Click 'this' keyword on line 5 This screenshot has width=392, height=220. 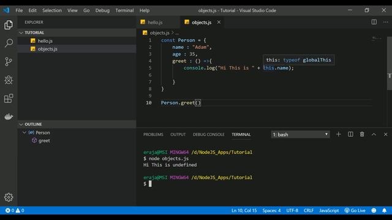click(x=268, y=68)
